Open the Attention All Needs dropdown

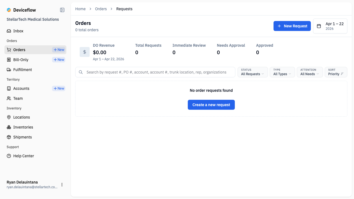coord(310,72)
